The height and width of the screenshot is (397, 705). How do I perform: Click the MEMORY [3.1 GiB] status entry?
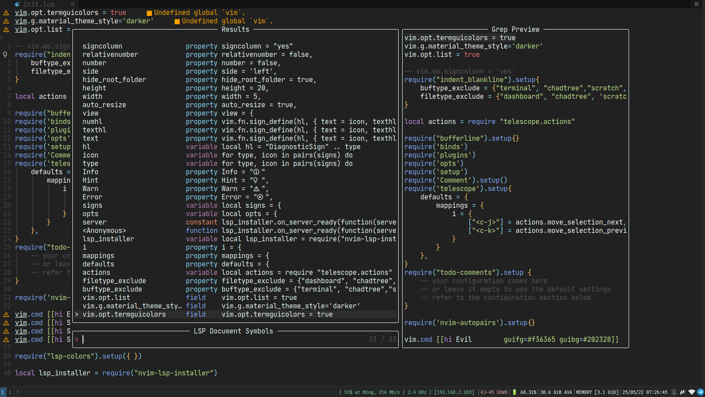pyautogui.click(x=597, y=392)
